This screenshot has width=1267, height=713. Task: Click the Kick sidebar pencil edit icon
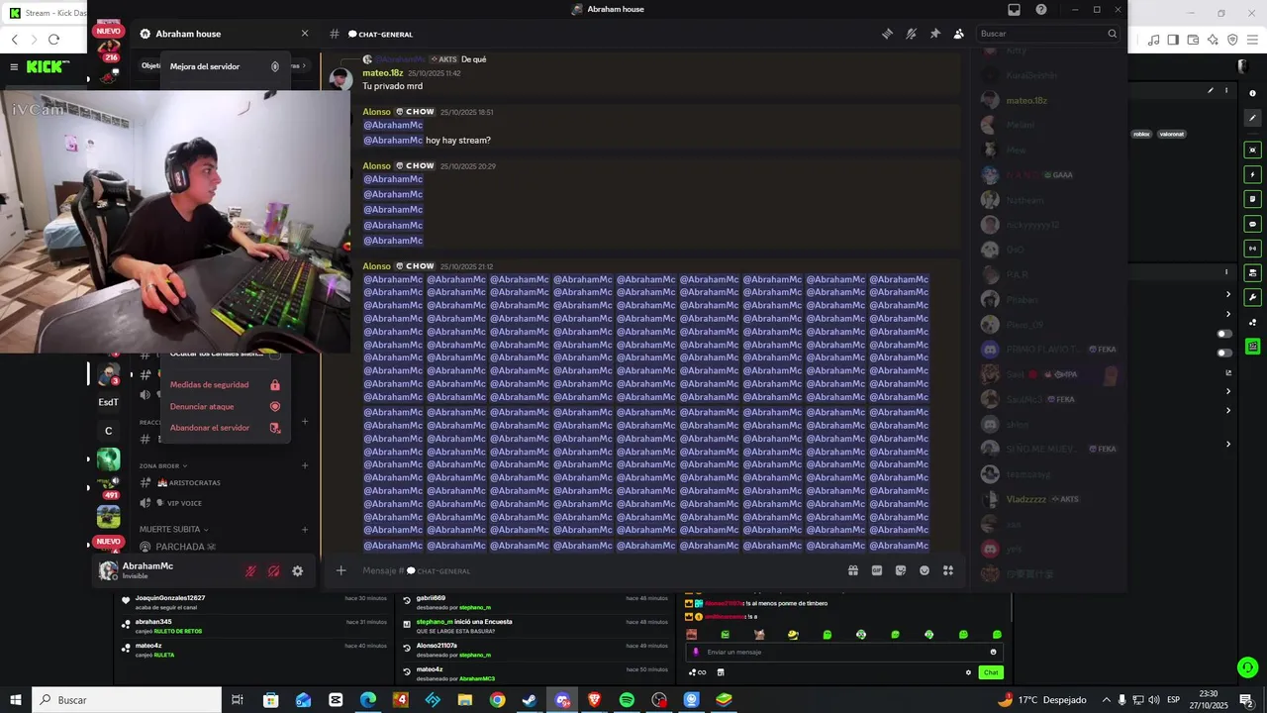(x=1253, y=118)
